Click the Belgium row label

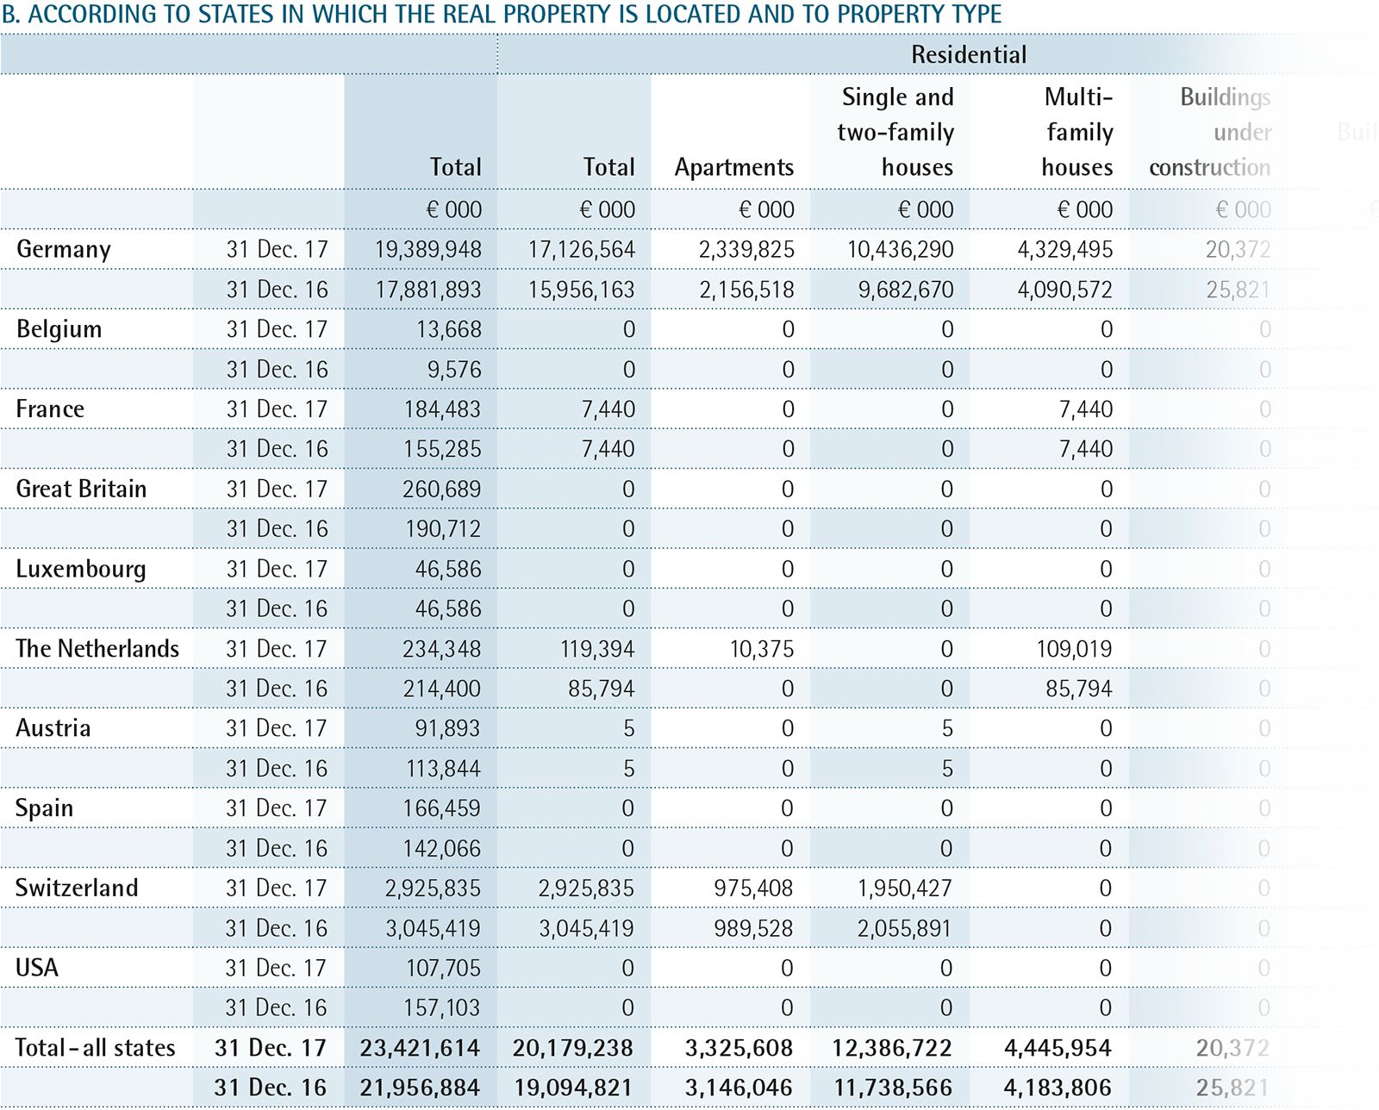(x=59, y=329)
